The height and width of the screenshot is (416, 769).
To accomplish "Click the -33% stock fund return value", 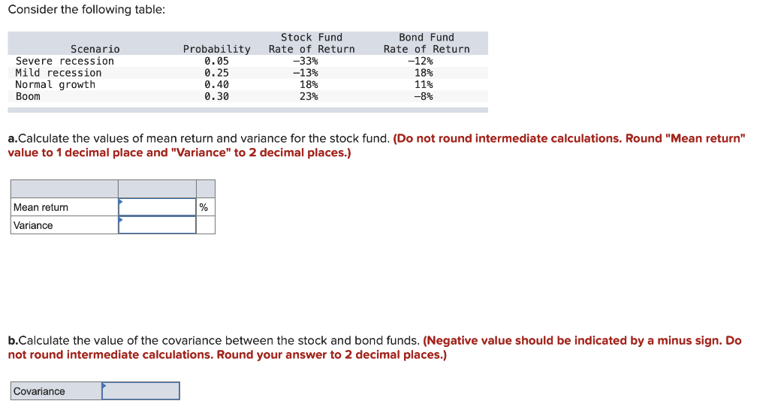I will 305,61.
